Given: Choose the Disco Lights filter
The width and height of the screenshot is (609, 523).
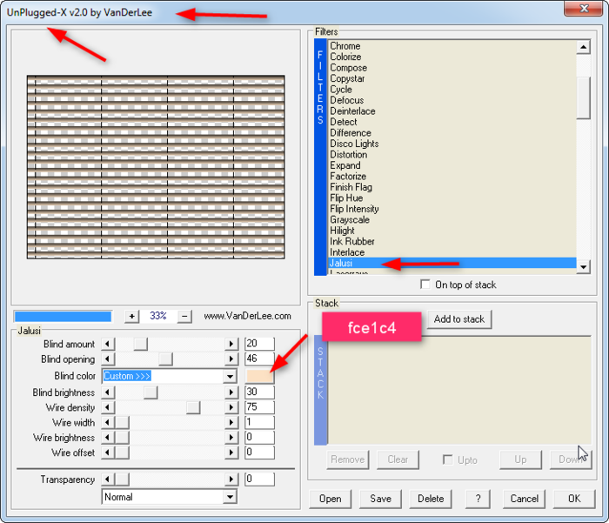Looking at the screenshot, I should coord(354,144).
